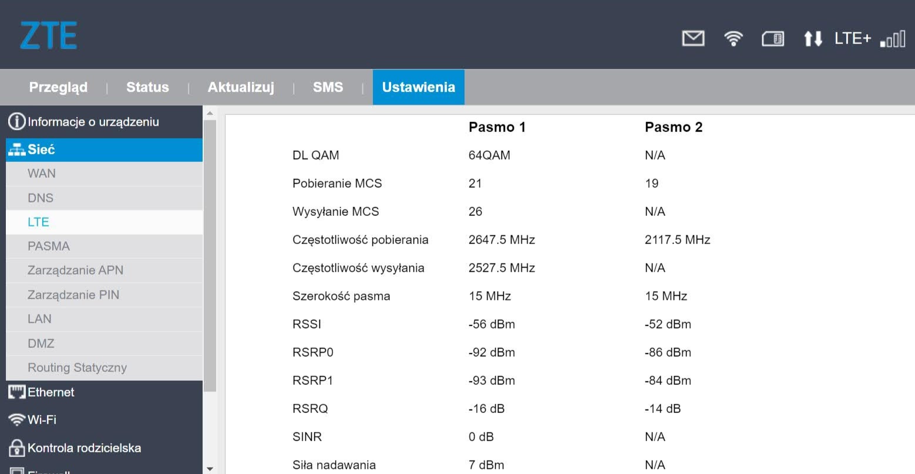Click the Parental control padlock icon
Viewport: 915px width, 474px height.
[x=17, y=448]
